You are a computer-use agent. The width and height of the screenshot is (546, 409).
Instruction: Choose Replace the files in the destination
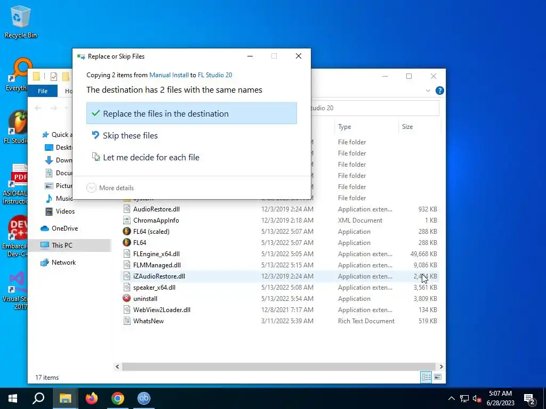pyautogui.click(x=191, y=113)
